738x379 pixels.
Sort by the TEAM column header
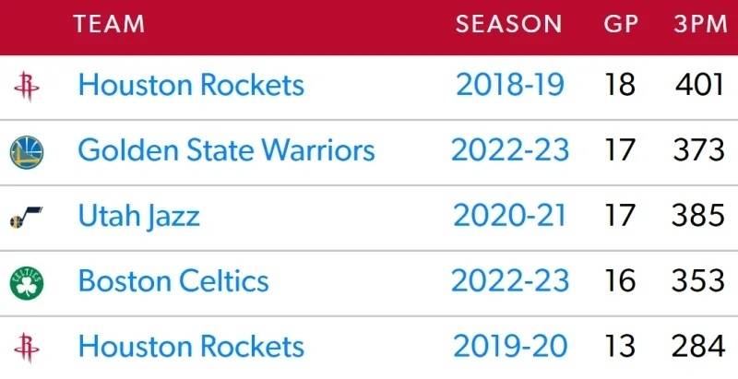109,24
